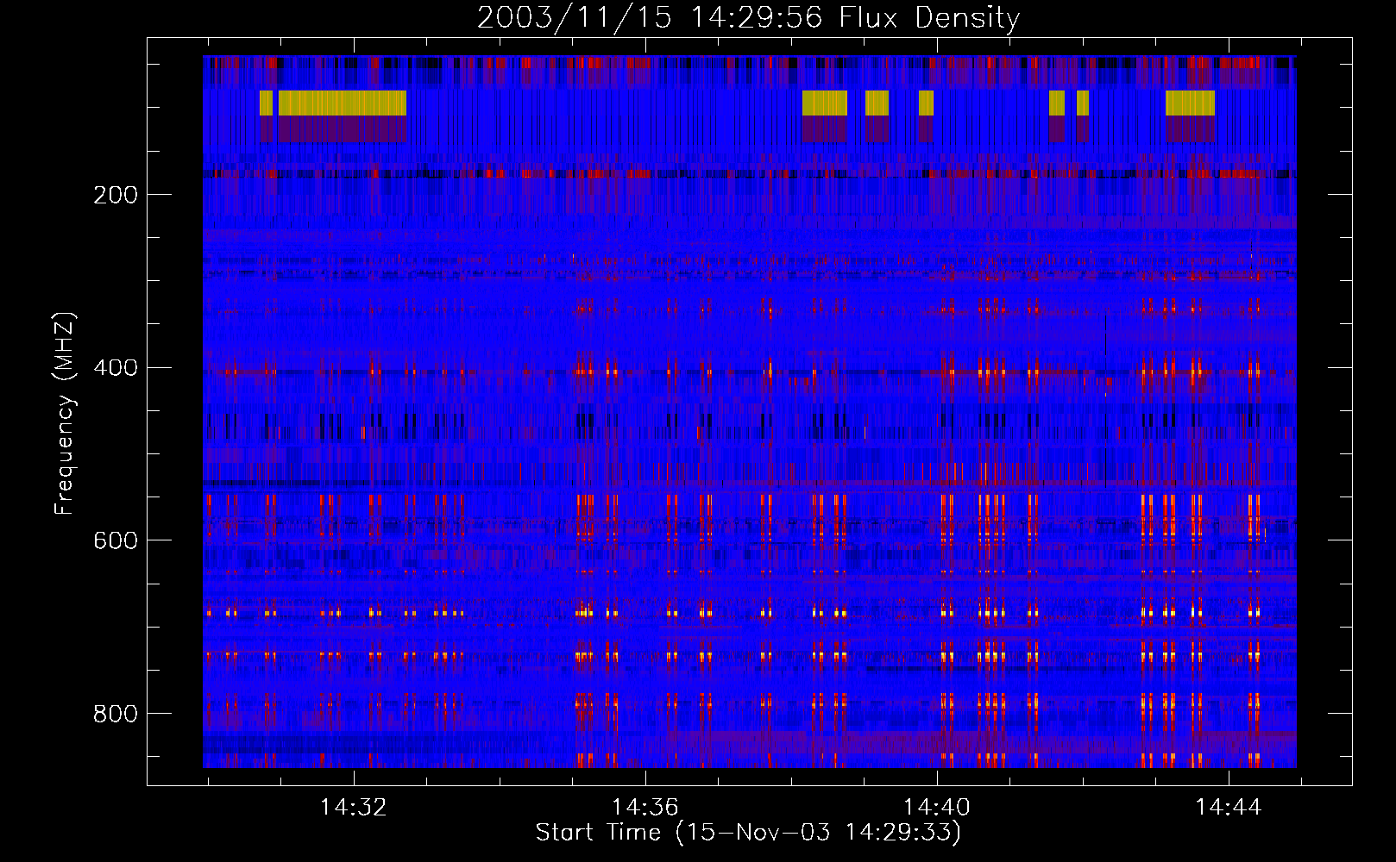Click the plot title '2003/11/15 14:29:56 Flux Density'
This screenshot has width=1396, height=862.
click(748, 17)
